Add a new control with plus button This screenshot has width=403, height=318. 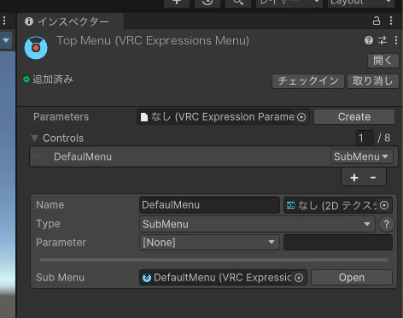click(x=354, y=178)
